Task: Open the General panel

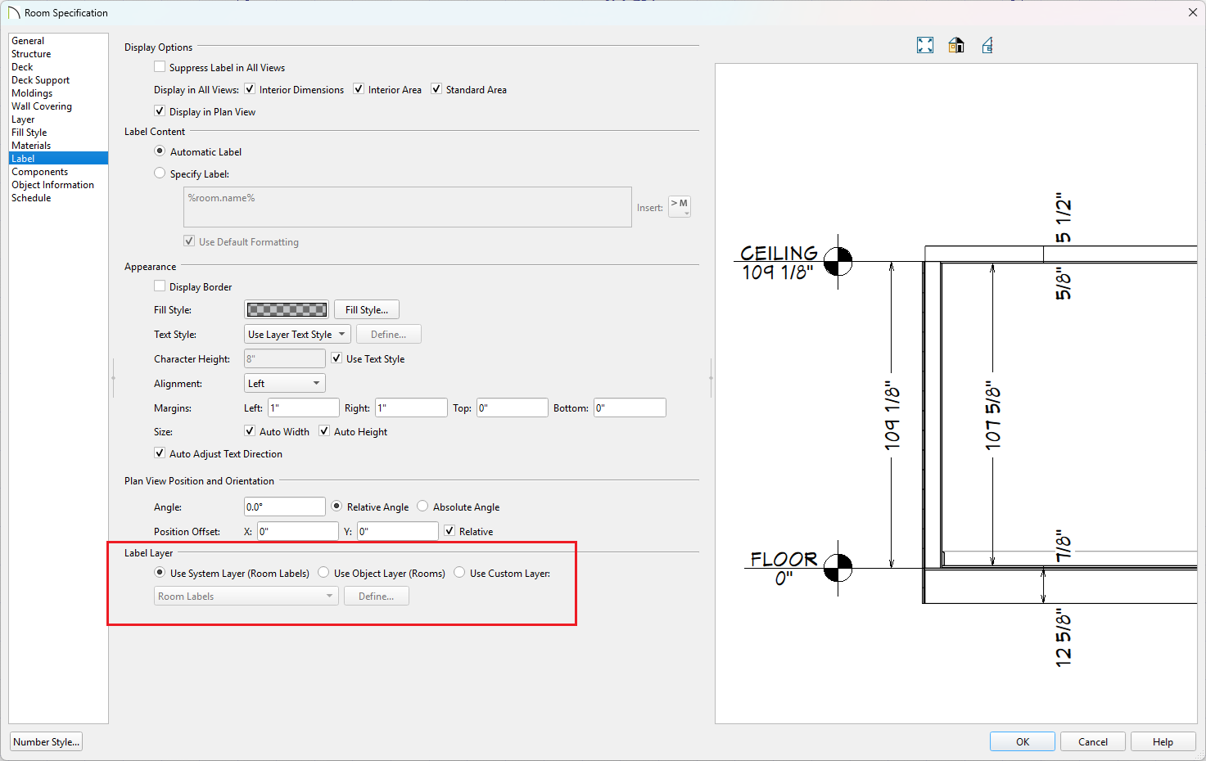Action: (x=28, y=41)
